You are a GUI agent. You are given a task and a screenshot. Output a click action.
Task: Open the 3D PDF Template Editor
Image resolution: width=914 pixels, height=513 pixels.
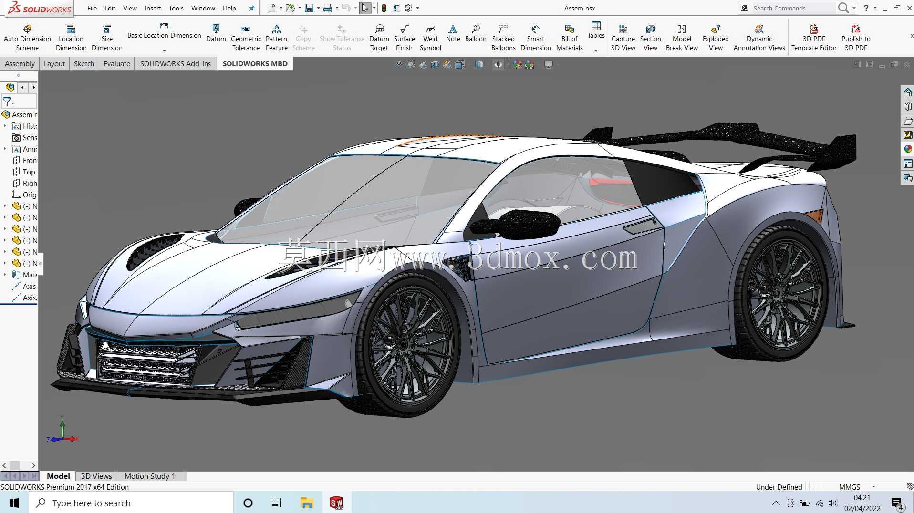coord(814,38)
